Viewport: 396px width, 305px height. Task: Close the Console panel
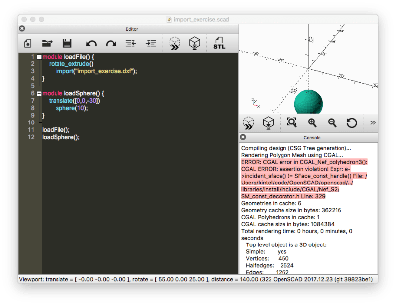tap(243, 137)
